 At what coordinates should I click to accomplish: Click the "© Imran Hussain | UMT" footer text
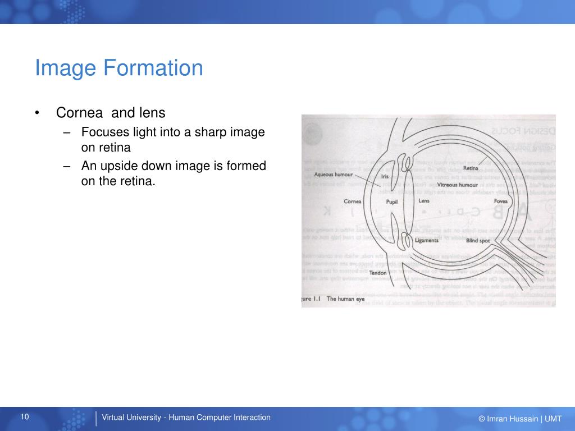coord(520,419)
